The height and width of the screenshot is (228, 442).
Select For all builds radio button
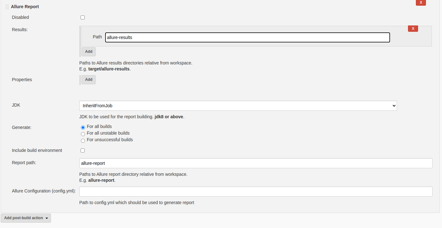83,127
